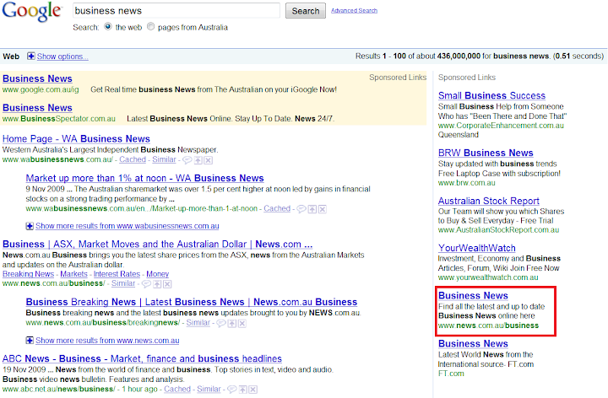Click the Google logo

(x=32, y=11)
